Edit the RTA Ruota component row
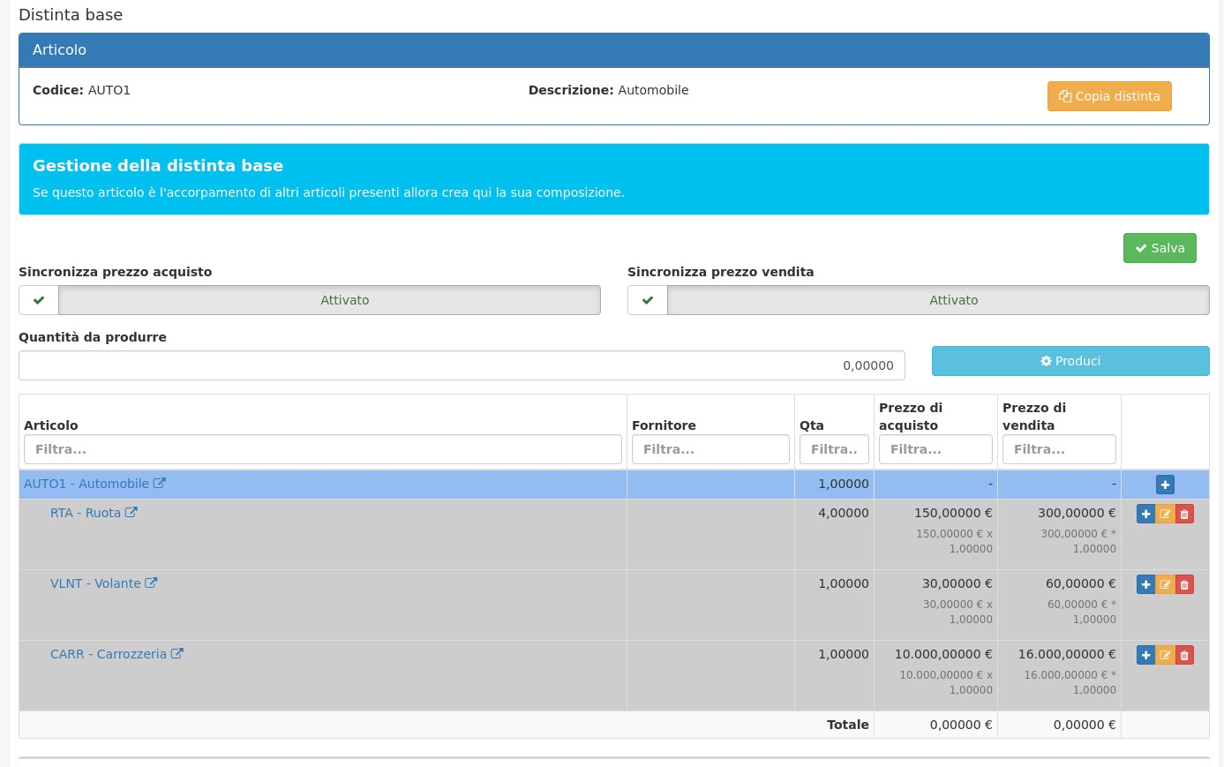The width and height of the screenshot is (1224, 767). tap(1165, 514)
